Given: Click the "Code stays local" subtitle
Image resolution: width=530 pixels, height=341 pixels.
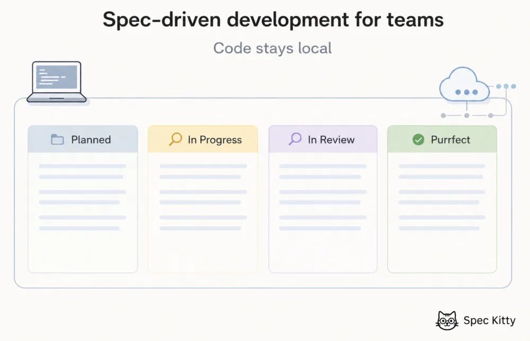Looking at the screenshot, I should click(x=272, y=48).
